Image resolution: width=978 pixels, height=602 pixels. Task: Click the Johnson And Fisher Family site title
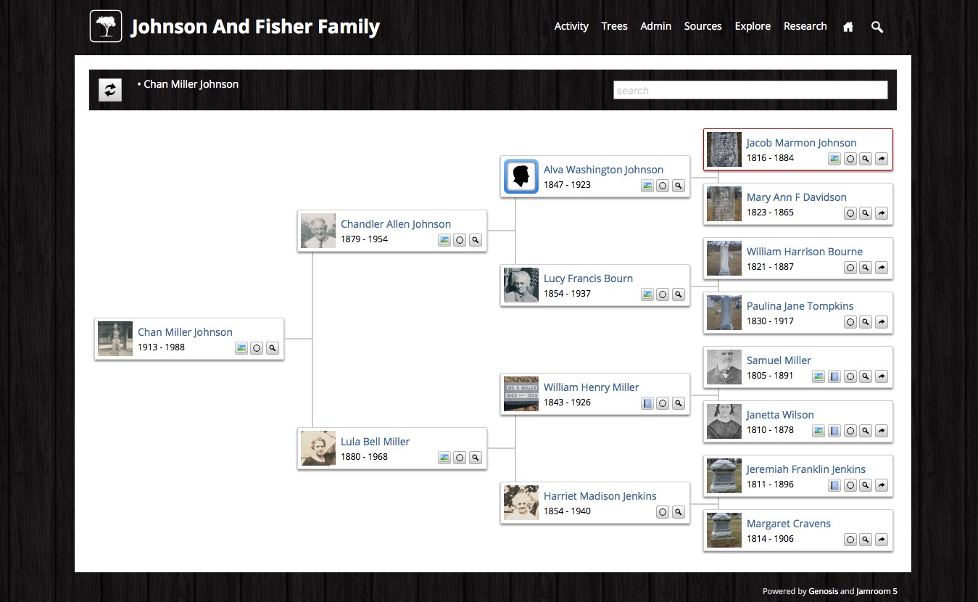tap(255, 27)
